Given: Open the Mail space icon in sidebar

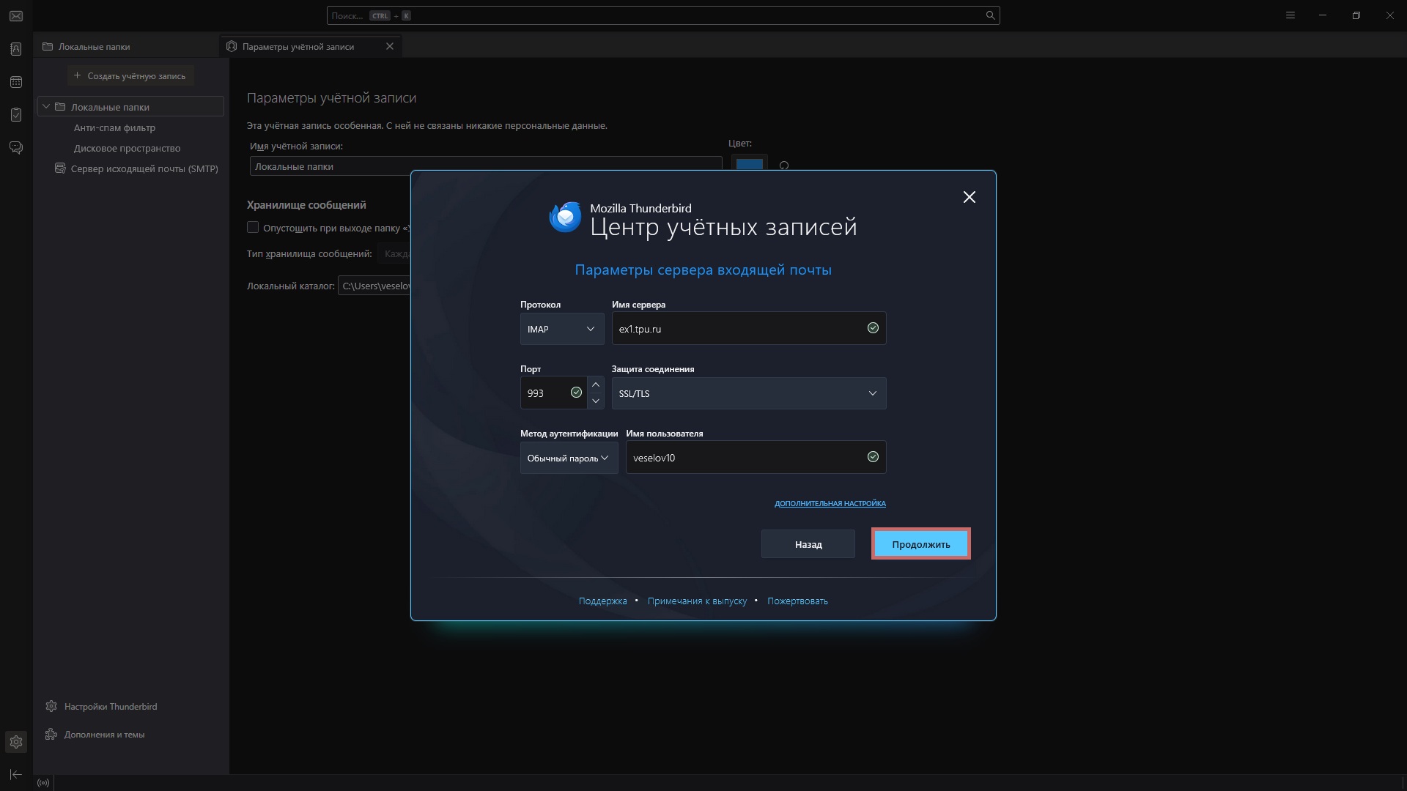Looking at the screenshot, I should click(16, 15).
